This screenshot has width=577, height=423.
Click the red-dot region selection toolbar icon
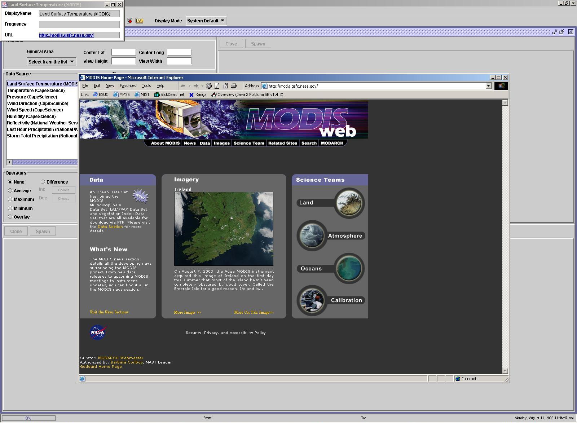pyautogui.click(x=129, y=21)
